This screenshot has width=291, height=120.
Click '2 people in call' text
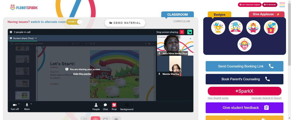click(x=22, y=32)
